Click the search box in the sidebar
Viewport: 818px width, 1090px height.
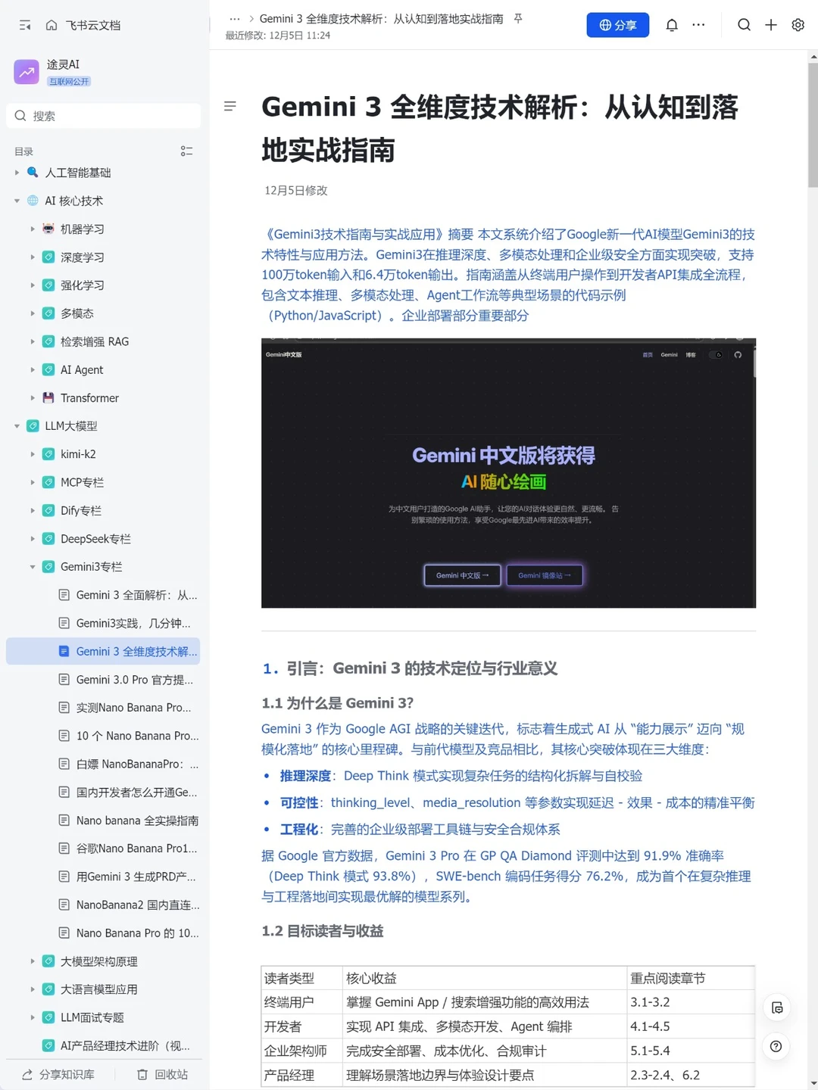104,116
